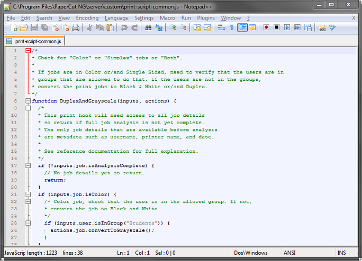Click "length : 1223" in status bar
This screenshot has height=261, width=362.
point(42,253)
